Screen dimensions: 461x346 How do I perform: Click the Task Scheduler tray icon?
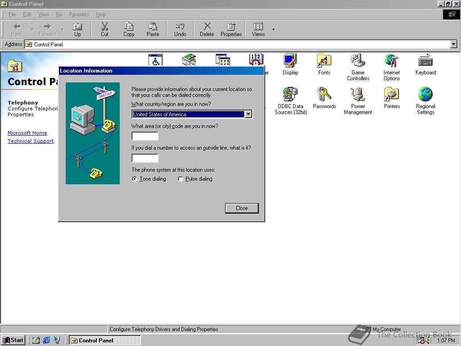point(421,341)
